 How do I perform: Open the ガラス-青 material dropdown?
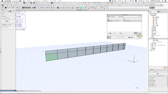point(10,25)
